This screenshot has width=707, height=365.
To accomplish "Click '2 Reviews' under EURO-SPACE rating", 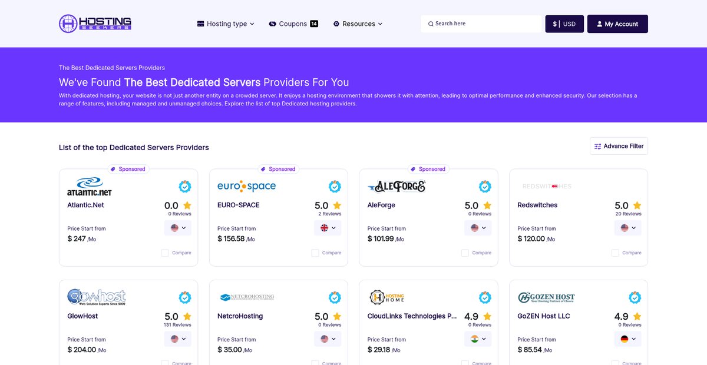I will pyautogui.click(x=329, y=214).
